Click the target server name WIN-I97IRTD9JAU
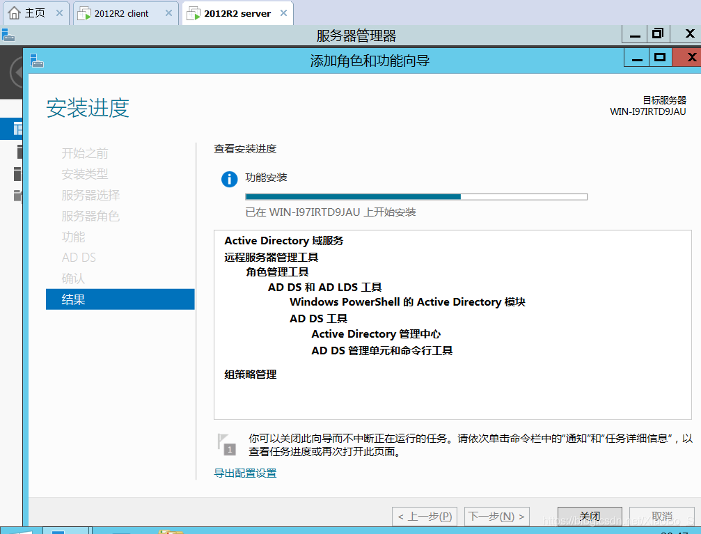701x534 pixels. (x=648, y=112)
